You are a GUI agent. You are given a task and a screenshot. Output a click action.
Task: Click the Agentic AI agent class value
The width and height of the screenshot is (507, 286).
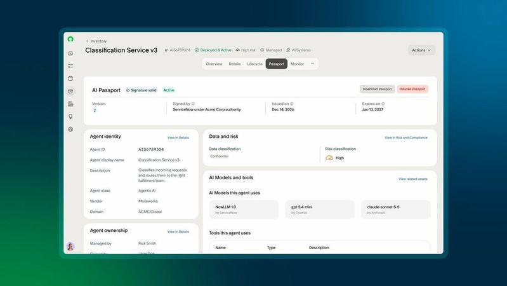point(147,191)
